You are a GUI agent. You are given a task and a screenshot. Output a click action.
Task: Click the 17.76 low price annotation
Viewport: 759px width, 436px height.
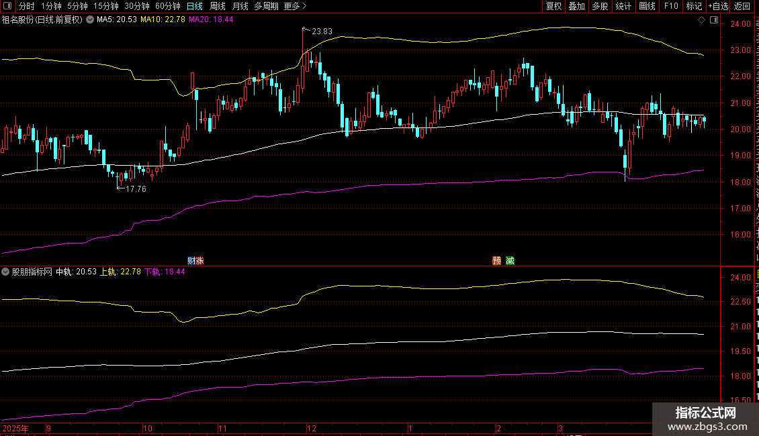click(136, 189)
